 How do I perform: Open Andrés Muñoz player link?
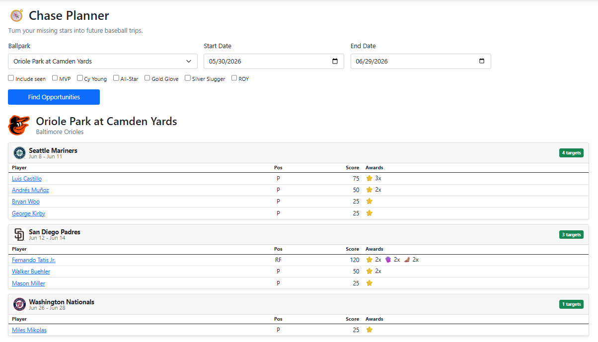click(x=30, y=190)
